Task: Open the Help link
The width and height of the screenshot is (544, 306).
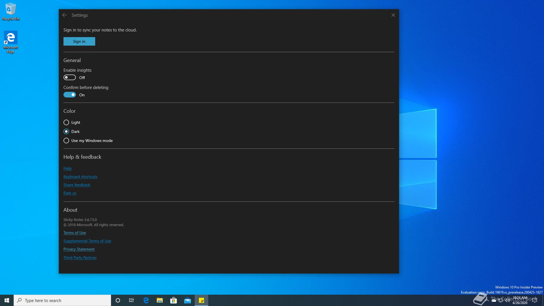Action: (x=67, y=168)
